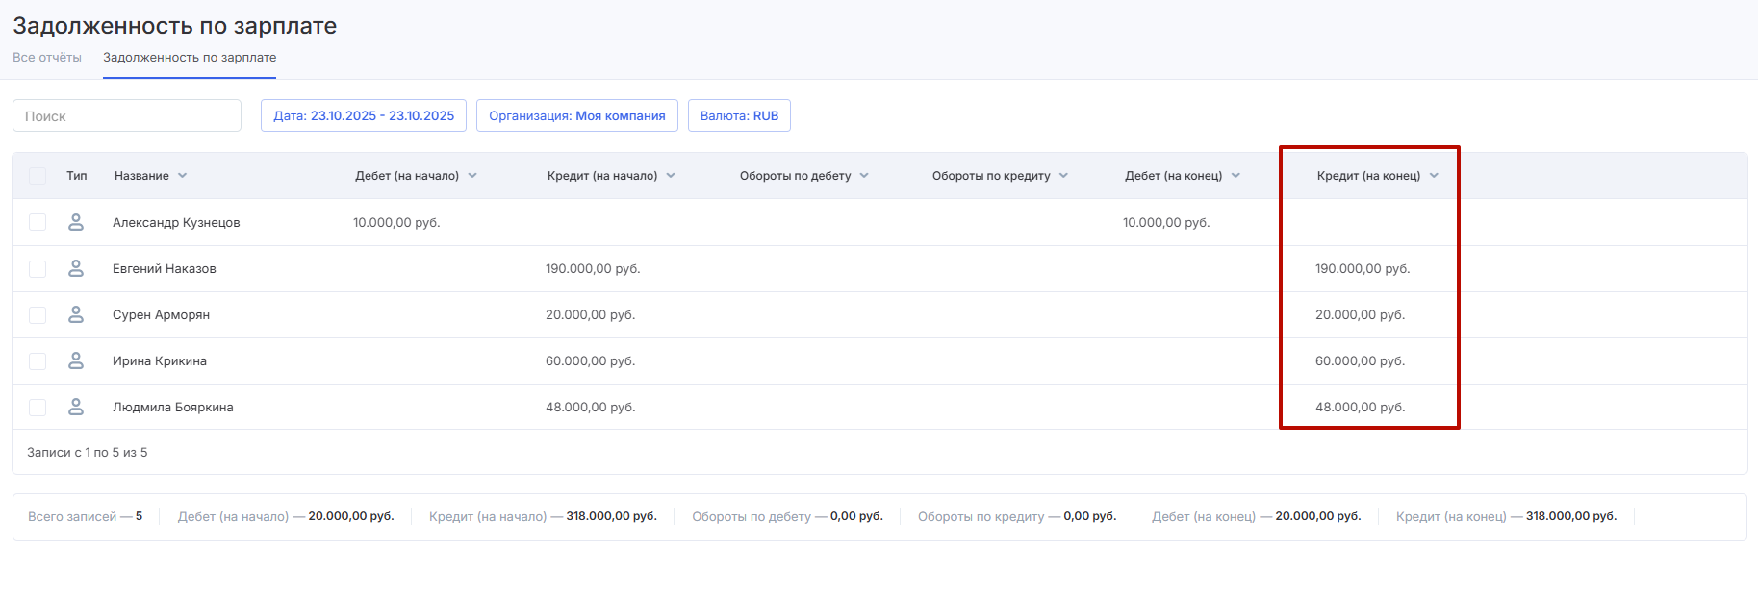Image resolution: width=1758 pixels, height=596 pixels.
Task: Expand the Обороты по дебету column chevron
Action: point(864,176)
